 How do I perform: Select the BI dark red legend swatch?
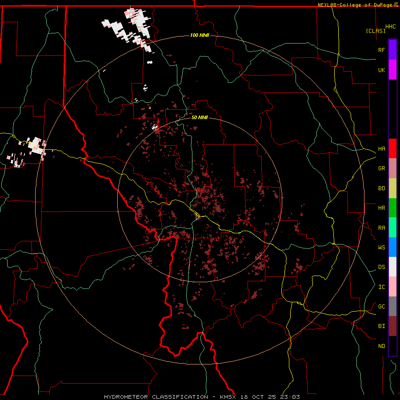point(392,326)
